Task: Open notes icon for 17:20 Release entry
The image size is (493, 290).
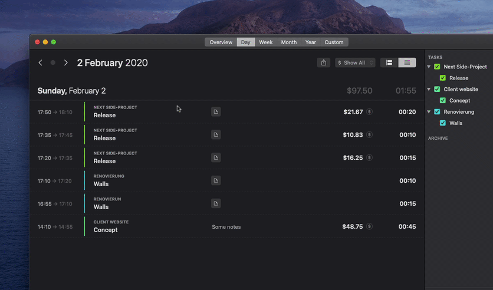Action: point(216,157)
